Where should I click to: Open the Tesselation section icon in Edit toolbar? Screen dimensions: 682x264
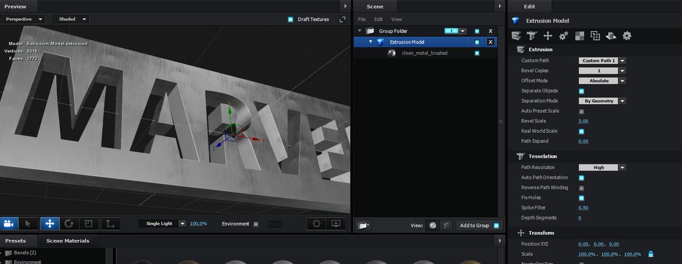point(532,36)
